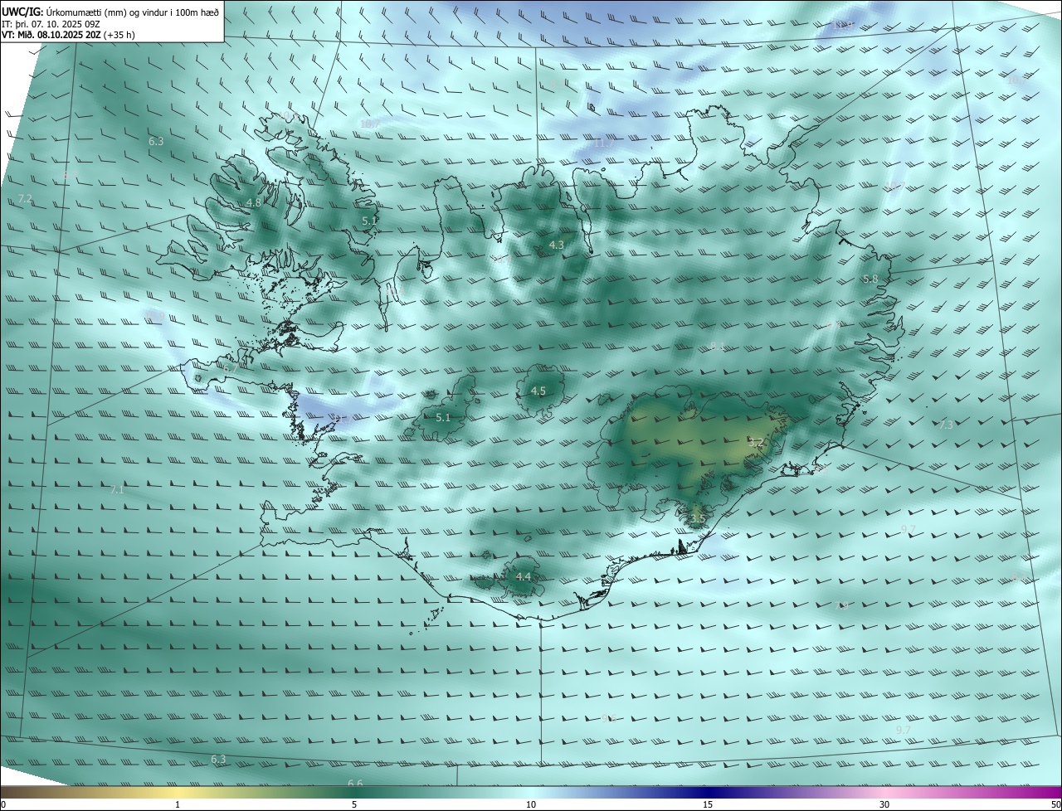Screen dimensions: 1062x811
Task: Click the 3.5 value below Vatnajökull
Action: [x=698, y=519]
